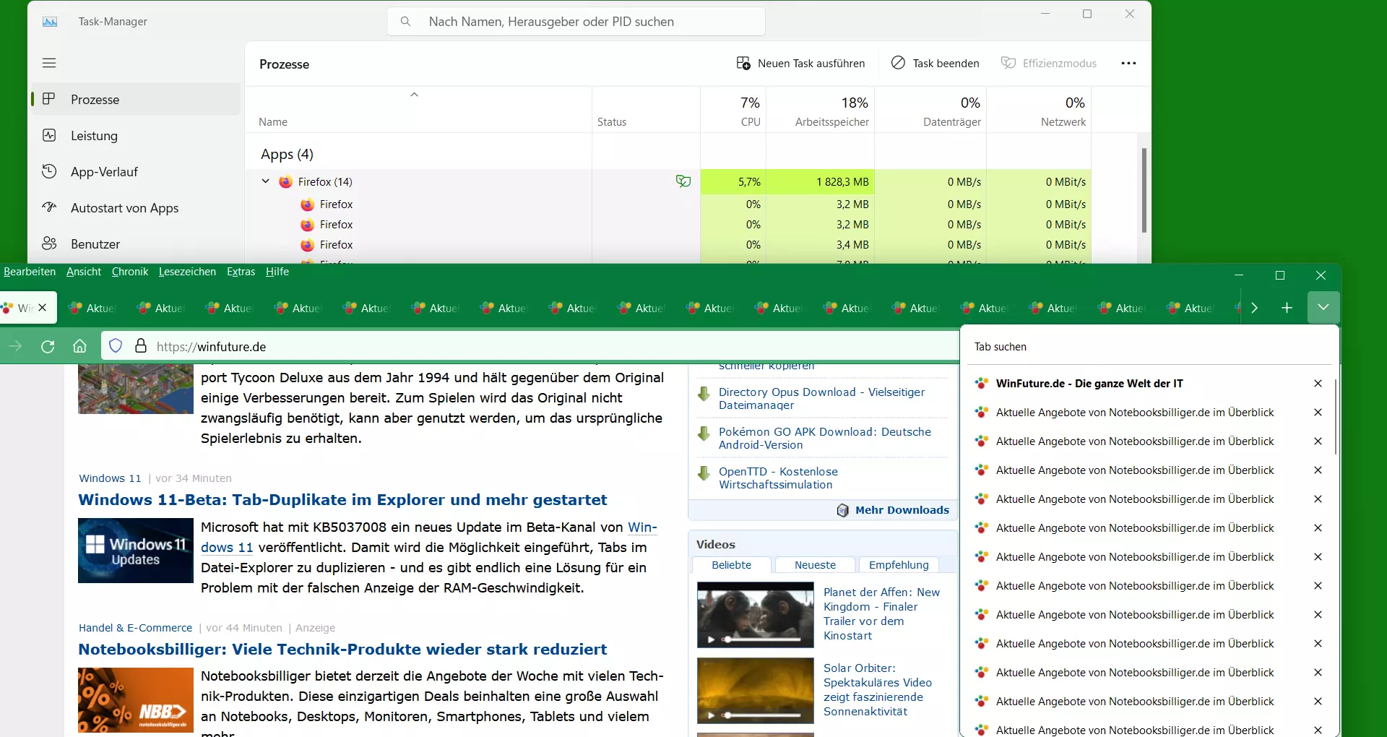Viewport: 1387px width, 737px height.
Task: Click the download arrow icon beside OpenTTD
Action: coord(704,473)
